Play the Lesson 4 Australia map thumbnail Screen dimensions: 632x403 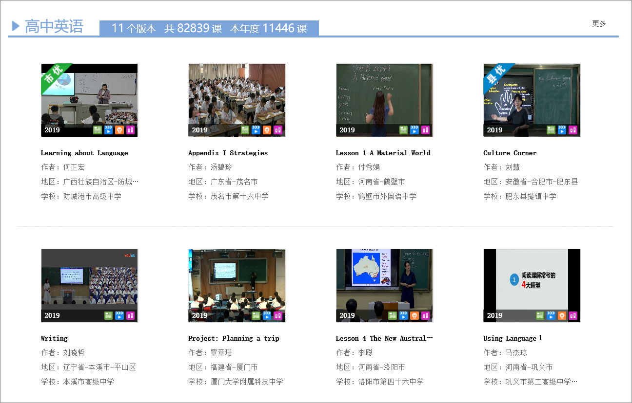(384, 286)
